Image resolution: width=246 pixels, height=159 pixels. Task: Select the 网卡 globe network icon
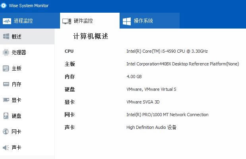(x=6, y=132)
